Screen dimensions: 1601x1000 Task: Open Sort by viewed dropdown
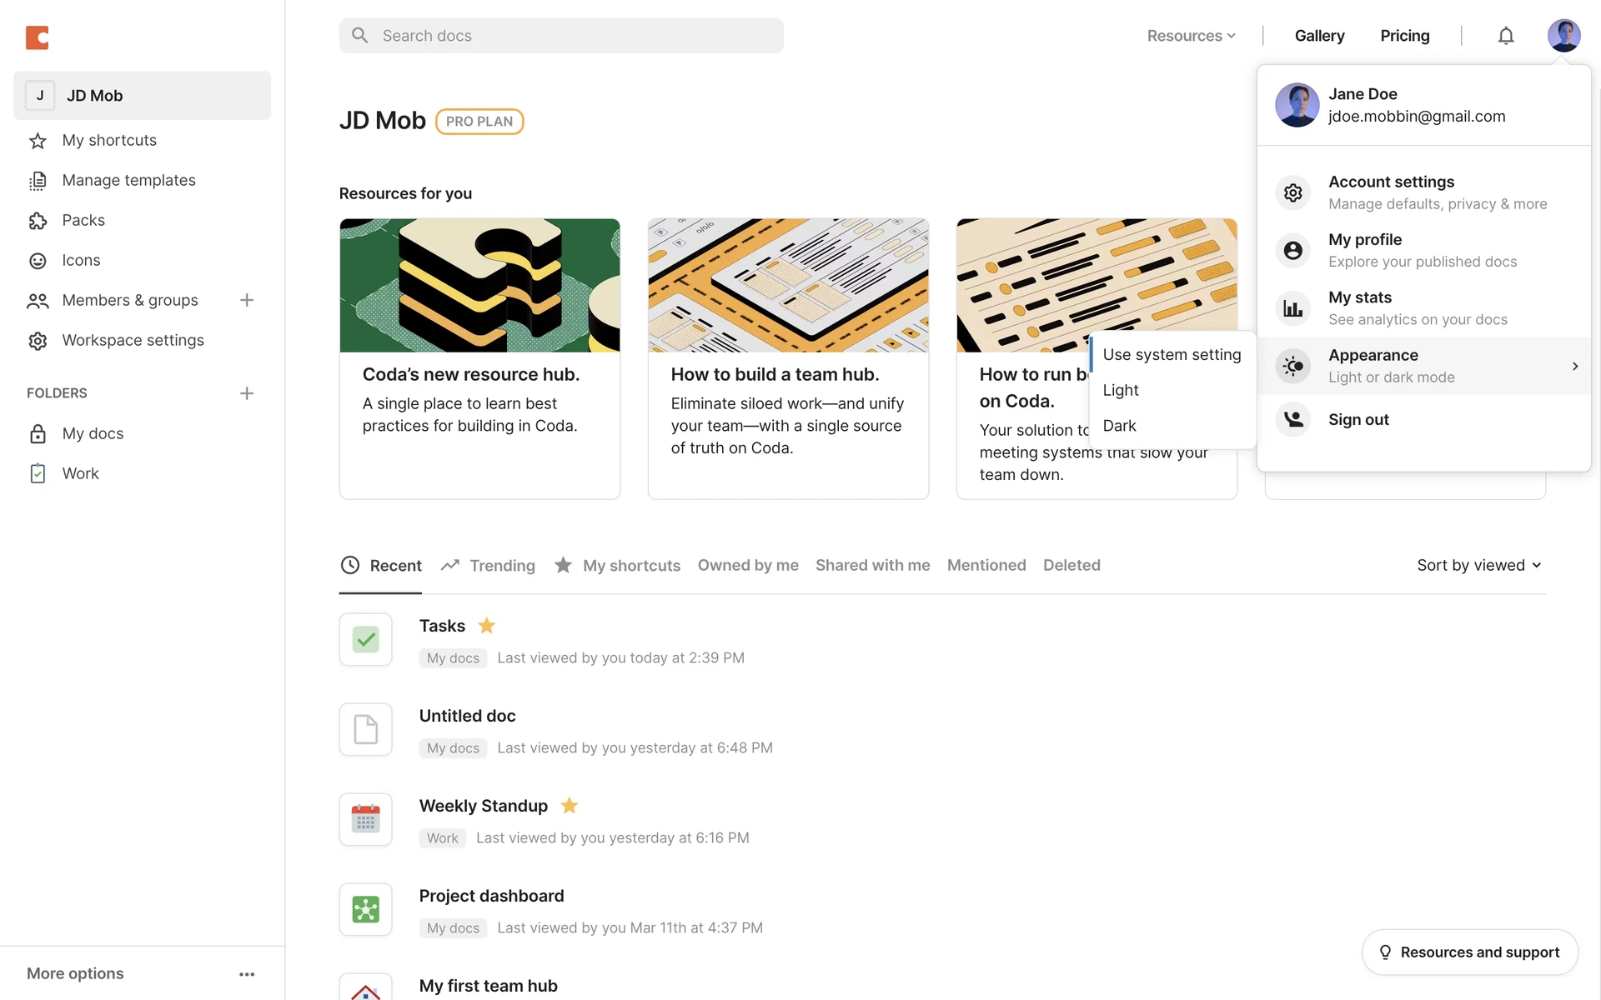(1478, 565)
